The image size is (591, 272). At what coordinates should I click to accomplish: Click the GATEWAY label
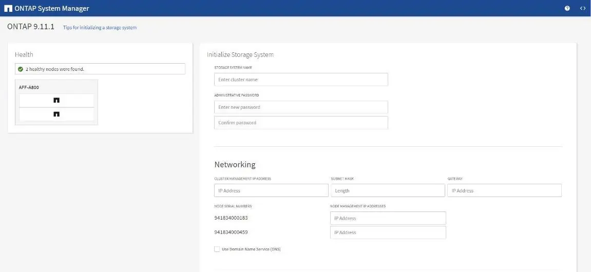pos(455,179)
